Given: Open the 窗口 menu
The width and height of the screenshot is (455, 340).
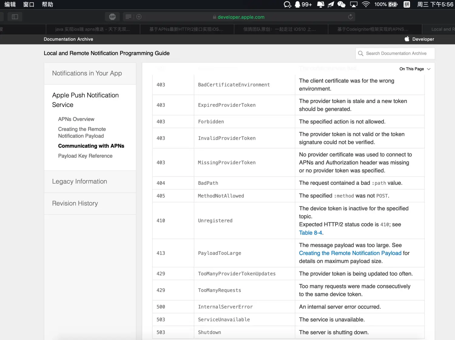Looking at the screenshot, I should [29, 4].
